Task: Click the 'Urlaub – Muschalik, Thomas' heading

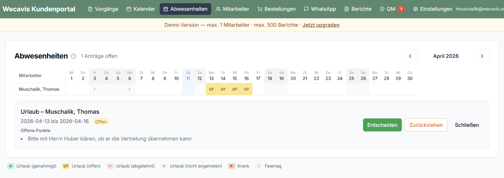Action: point(60,112)
